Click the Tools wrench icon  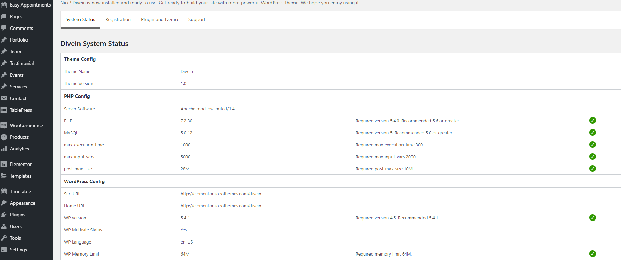pyautogui.click(x=4, y=238)
